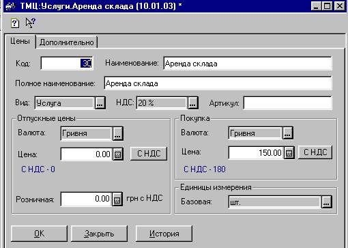The height and width of the screenshot is (248, 348).
Task: Click the Розничная price field
Action: tap(87, 199)
